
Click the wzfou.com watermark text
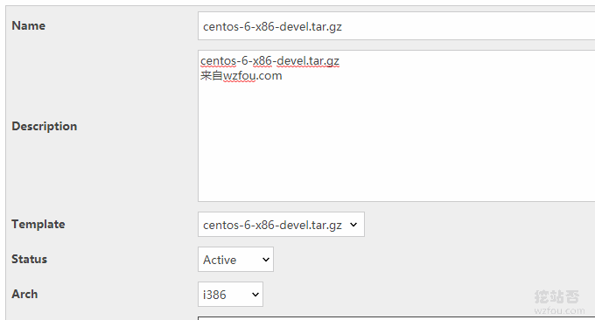click(x=559, y=311)
